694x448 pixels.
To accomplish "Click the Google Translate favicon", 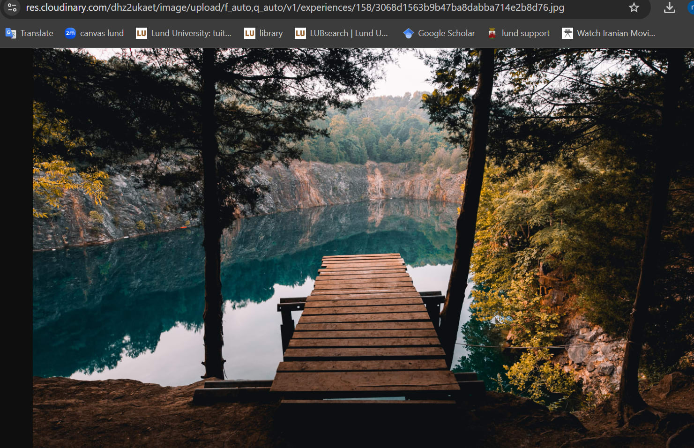I will (x=11, y=33).
